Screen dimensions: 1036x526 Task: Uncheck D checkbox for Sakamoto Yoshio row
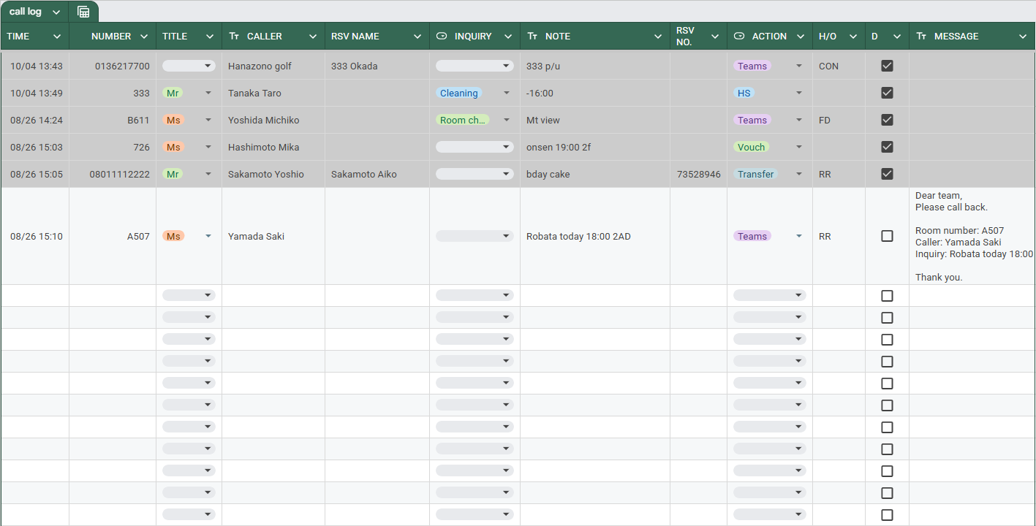click(887, 174)
